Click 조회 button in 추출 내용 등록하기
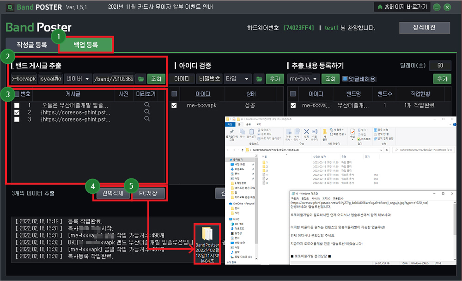462x281 pixels. (331, 79)
